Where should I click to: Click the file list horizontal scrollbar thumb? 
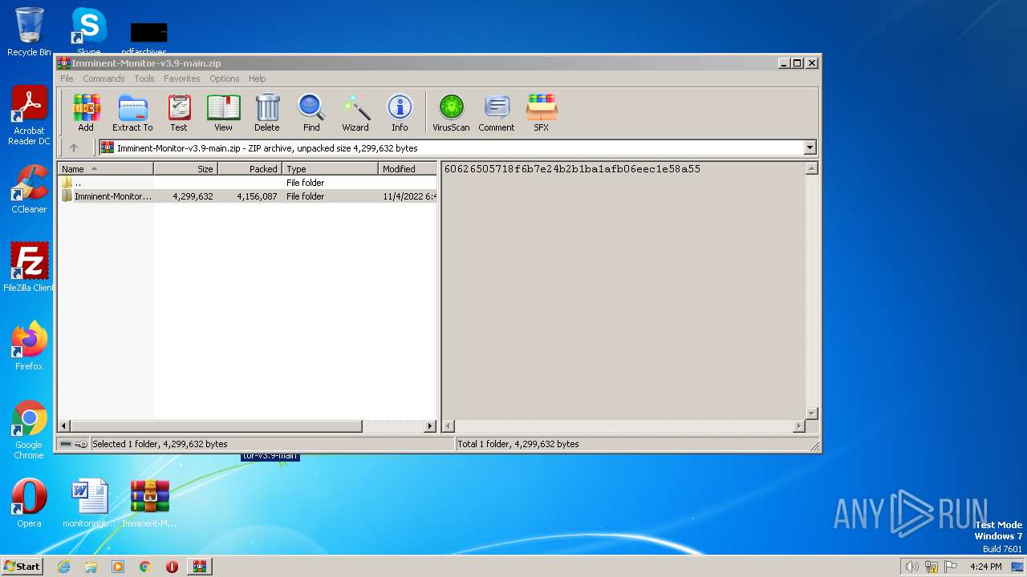(x=217, y=426)
